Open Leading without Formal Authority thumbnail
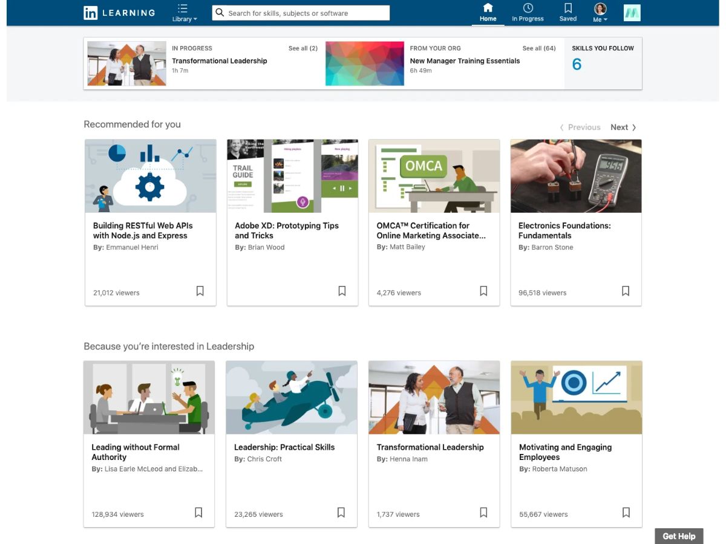 (x=149, y=398)
